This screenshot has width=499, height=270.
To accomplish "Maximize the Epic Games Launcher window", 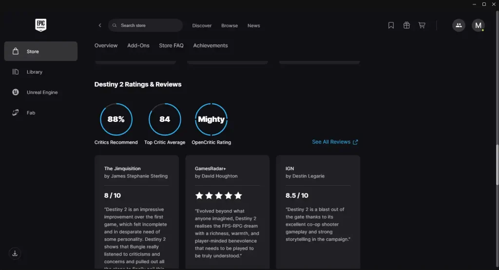I will (x=484, y=4).
